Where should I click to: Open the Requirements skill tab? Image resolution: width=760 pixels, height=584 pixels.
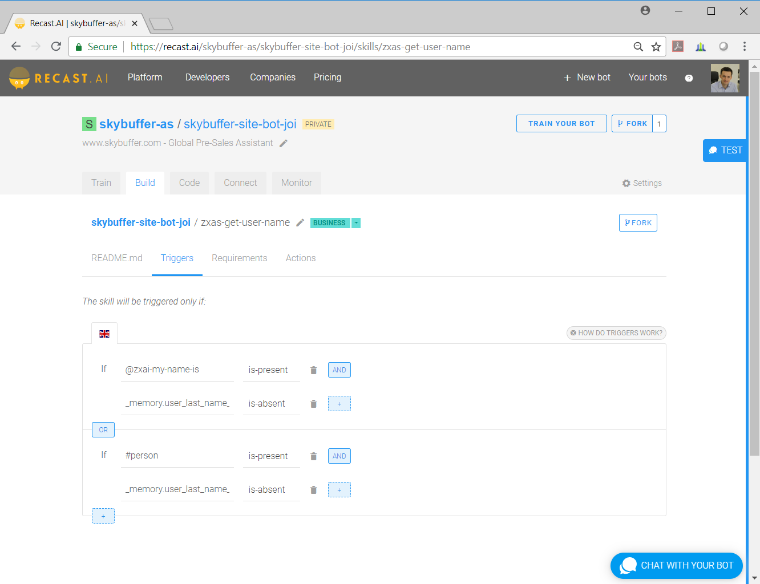coord(240,258)
